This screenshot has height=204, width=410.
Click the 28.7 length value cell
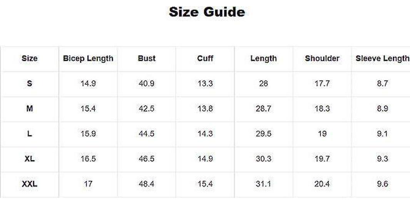[x=264, y=109]
